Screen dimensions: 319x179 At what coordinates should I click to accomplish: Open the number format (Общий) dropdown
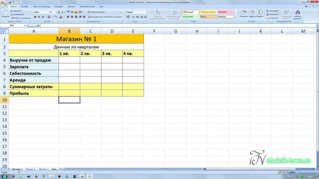145,12
